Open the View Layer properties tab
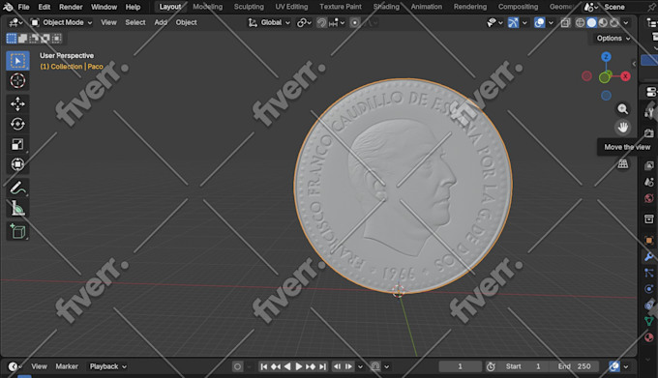658x378 pixels. pos(648,165)
